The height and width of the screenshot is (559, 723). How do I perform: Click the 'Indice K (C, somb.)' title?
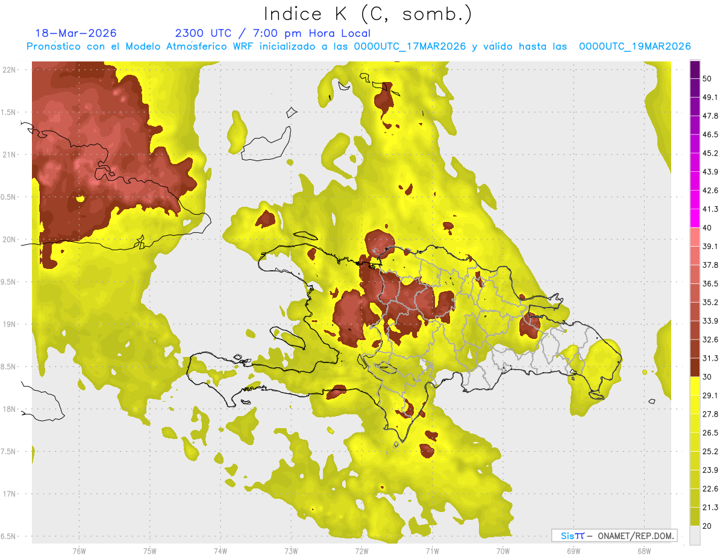(x=368, y=14)
